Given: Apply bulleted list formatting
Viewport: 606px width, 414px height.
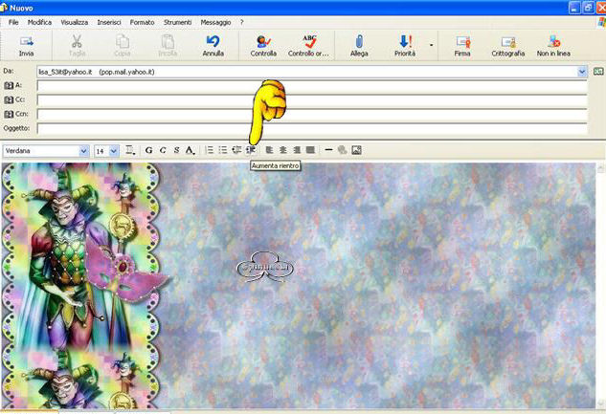Looking at the screenshot, I should [223, 150].
